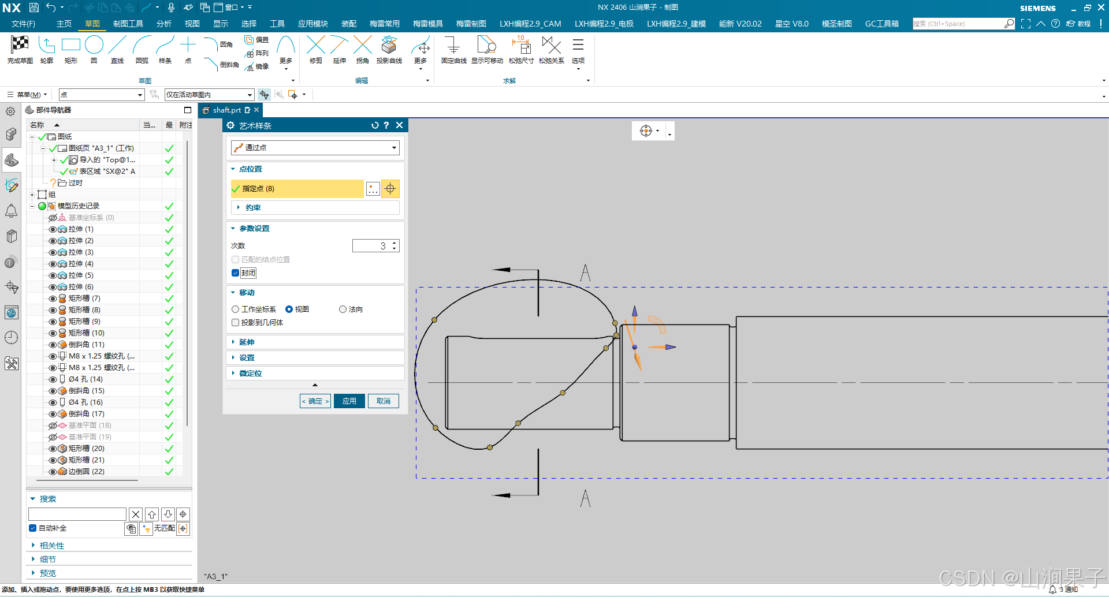
Task: Toggle Auto-complete (自动补全) checkbox
Action: point(33,528)
